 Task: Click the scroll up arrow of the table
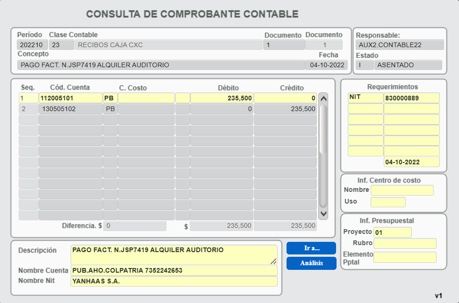pos(323,99)
